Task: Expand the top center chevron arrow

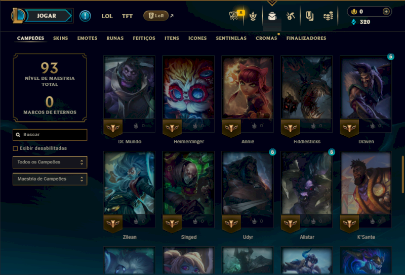Action: [272, 3]
